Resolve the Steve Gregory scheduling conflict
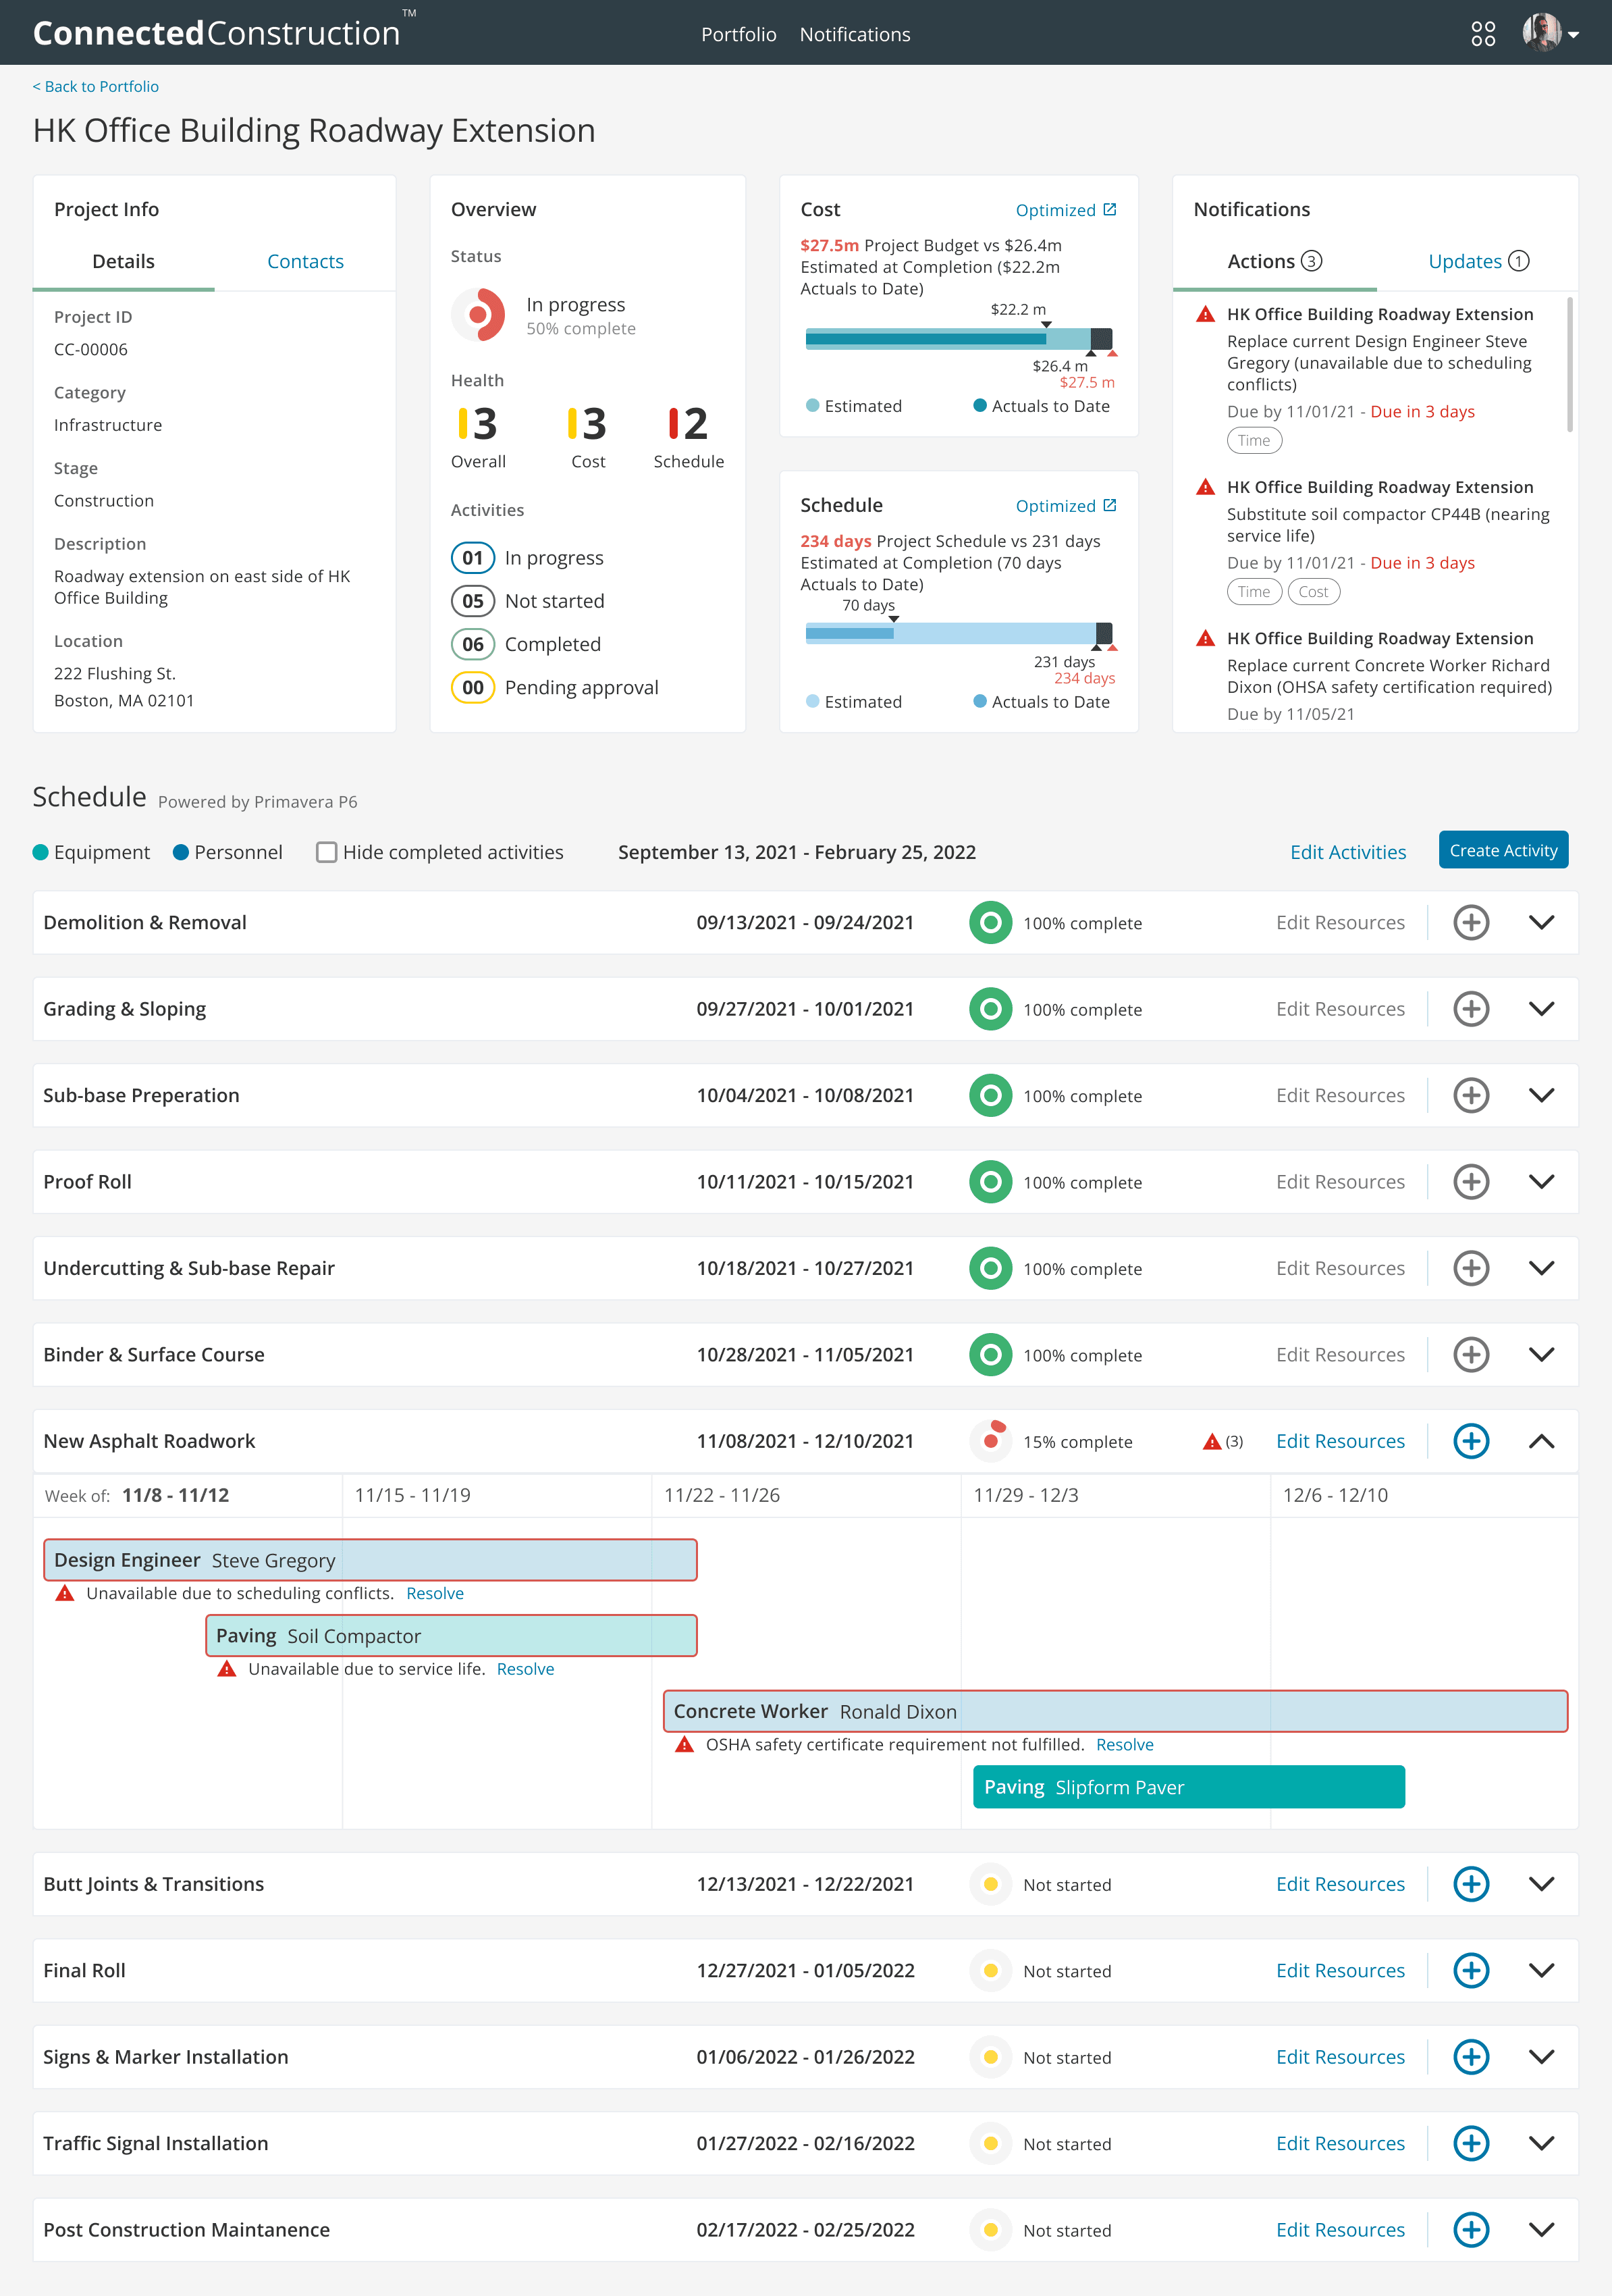Screen dimensions: 1612x2296 435,1594
